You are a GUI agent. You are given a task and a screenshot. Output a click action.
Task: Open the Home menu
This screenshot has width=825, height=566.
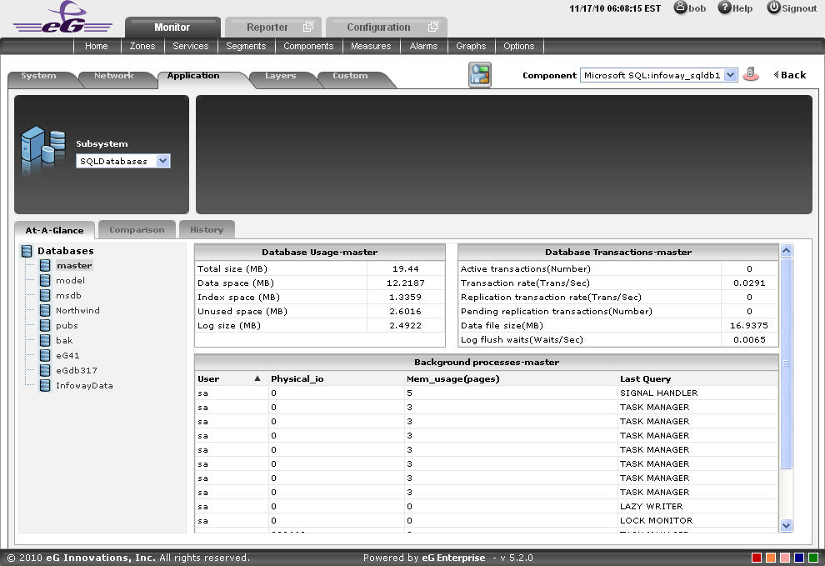pos(97,47)
